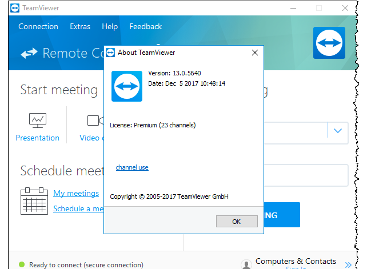The image size is (367, 269).
Task: Minimize the TeamViewer window
Action: click(293, 8)
